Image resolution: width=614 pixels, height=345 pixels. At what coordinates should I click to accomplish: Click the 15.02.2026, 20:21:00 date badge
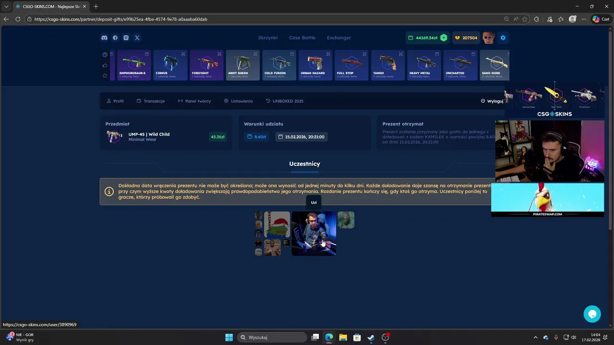click(301, 137)
